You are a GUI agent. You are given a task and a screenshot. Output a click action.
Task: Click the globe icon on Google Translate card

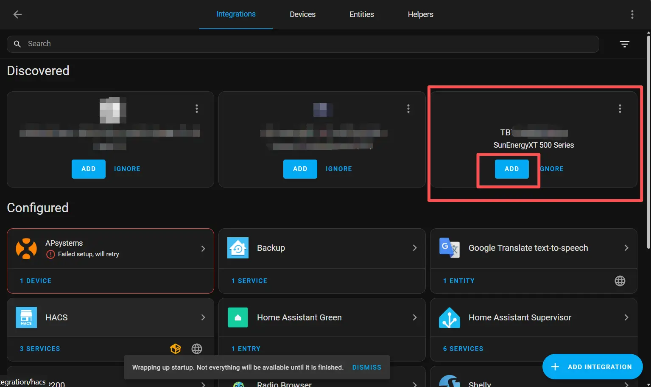[x=620, y=281]
